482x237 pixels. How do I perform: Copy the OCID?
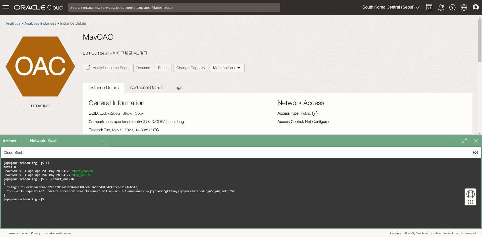(139, 113)
